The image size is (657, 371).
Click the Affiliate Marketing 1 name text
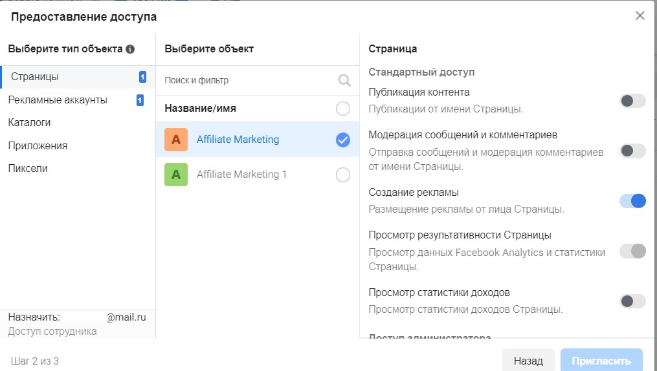(x=242, y=175)
